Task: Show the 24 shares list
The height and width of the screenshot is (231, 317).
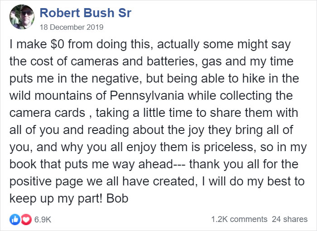Action: tap(290, 219)
